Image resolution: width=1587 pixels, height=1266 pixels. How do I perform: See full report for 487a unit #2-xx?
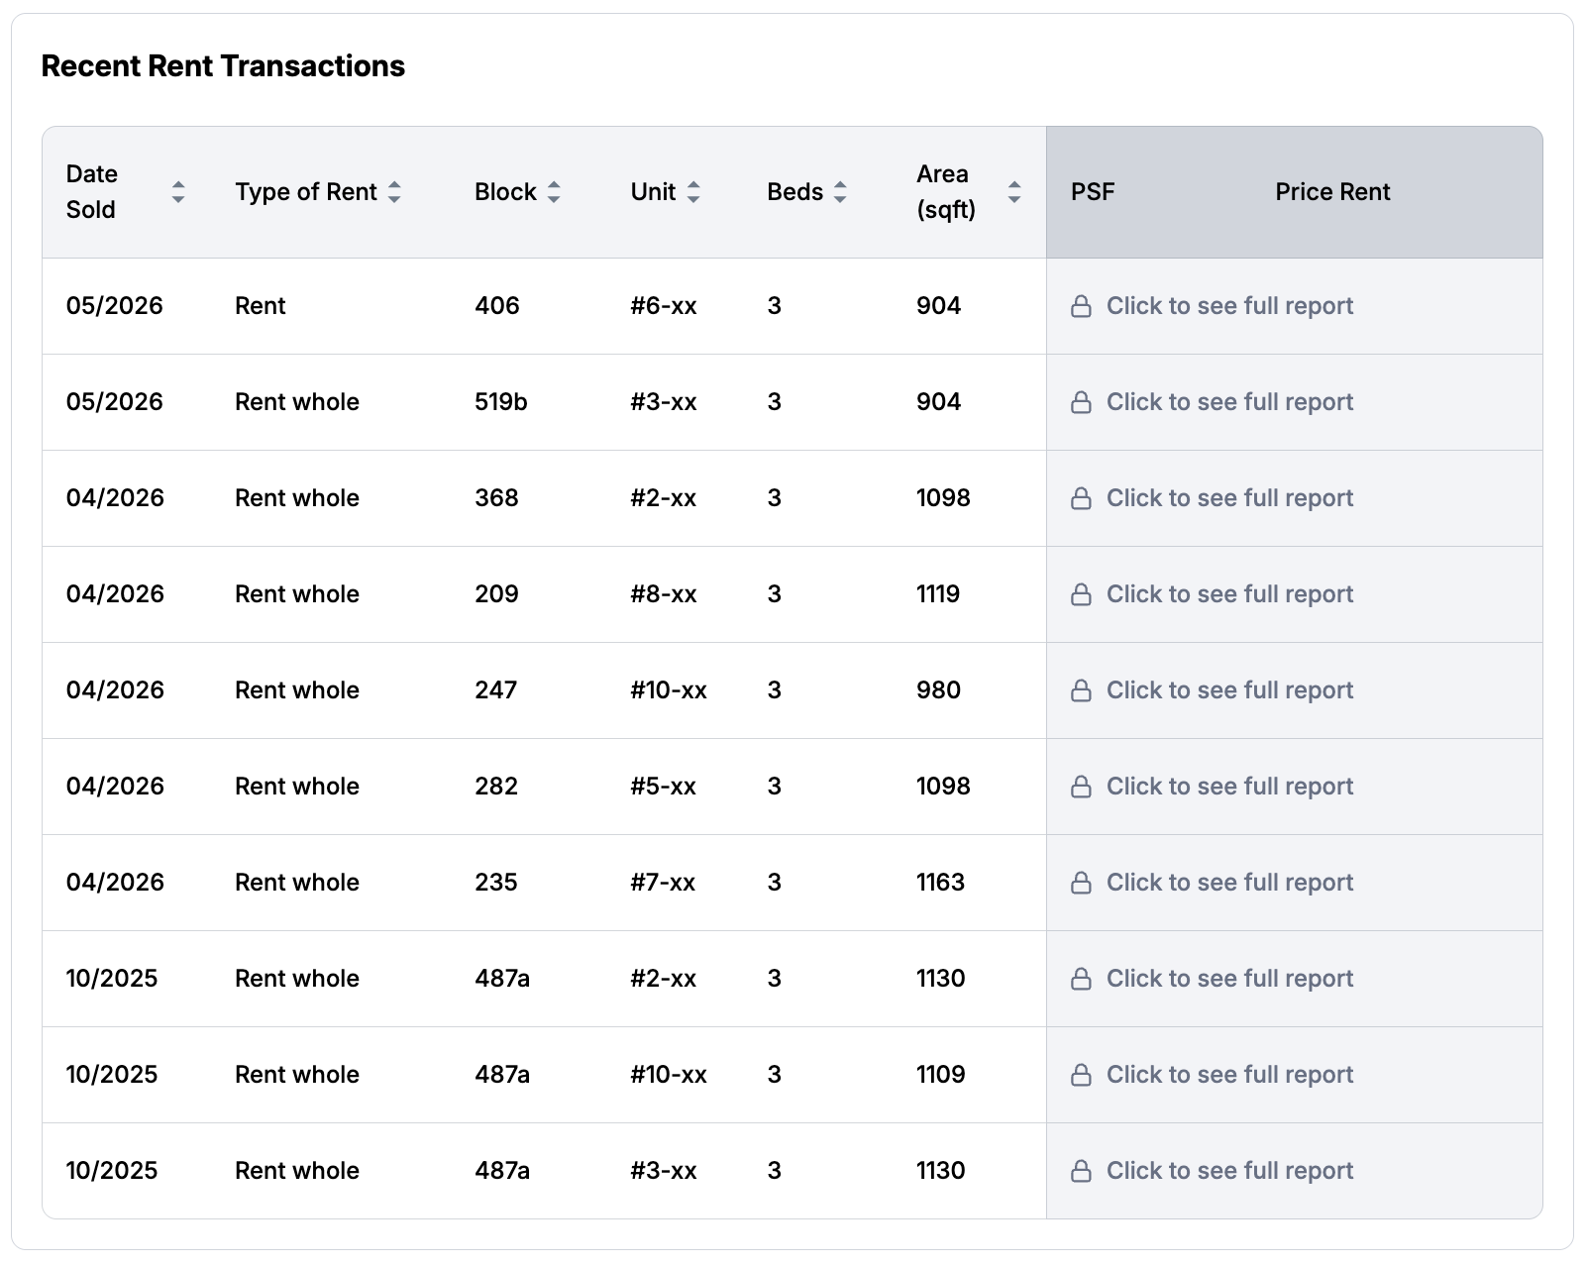click(x=1212, y=979)
